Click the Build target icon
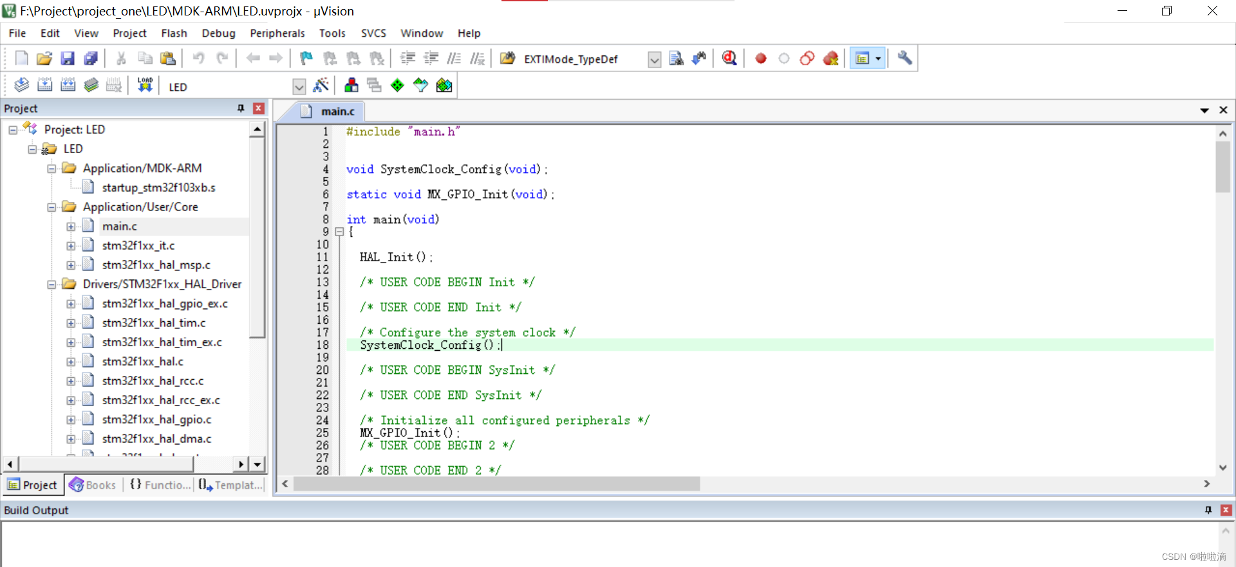 [x=44, y=85]
